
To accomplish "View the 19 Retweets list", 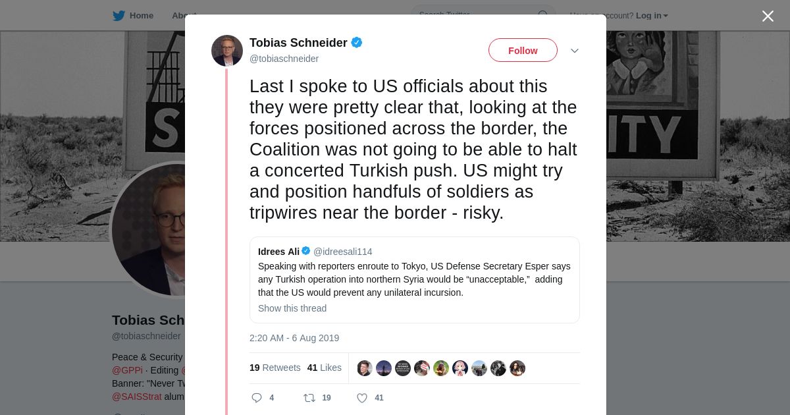I will [x=275, y=368].
